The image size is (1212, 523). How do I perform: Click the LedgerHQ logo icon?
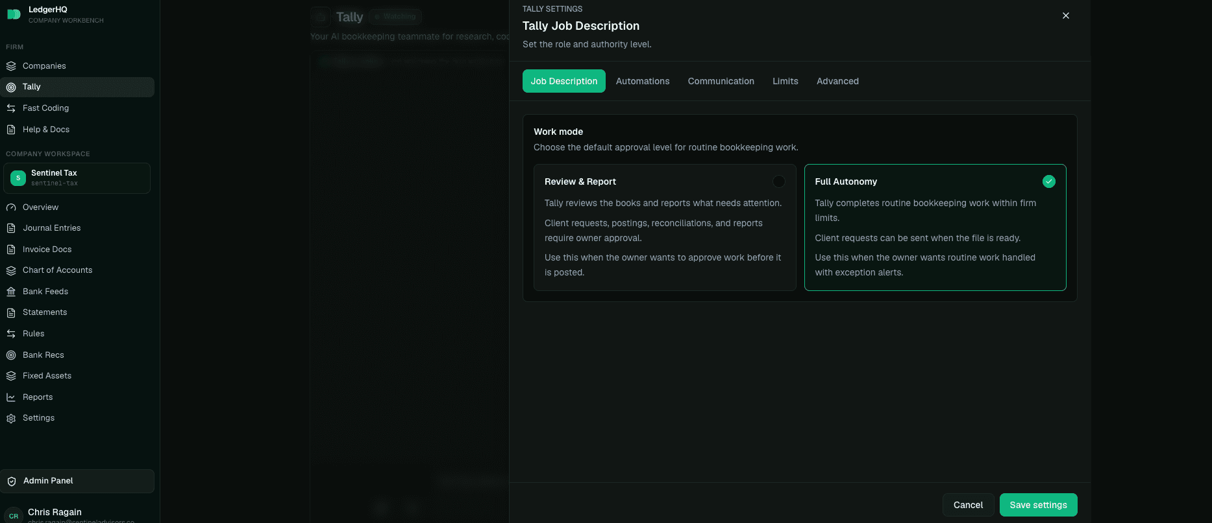14,14
